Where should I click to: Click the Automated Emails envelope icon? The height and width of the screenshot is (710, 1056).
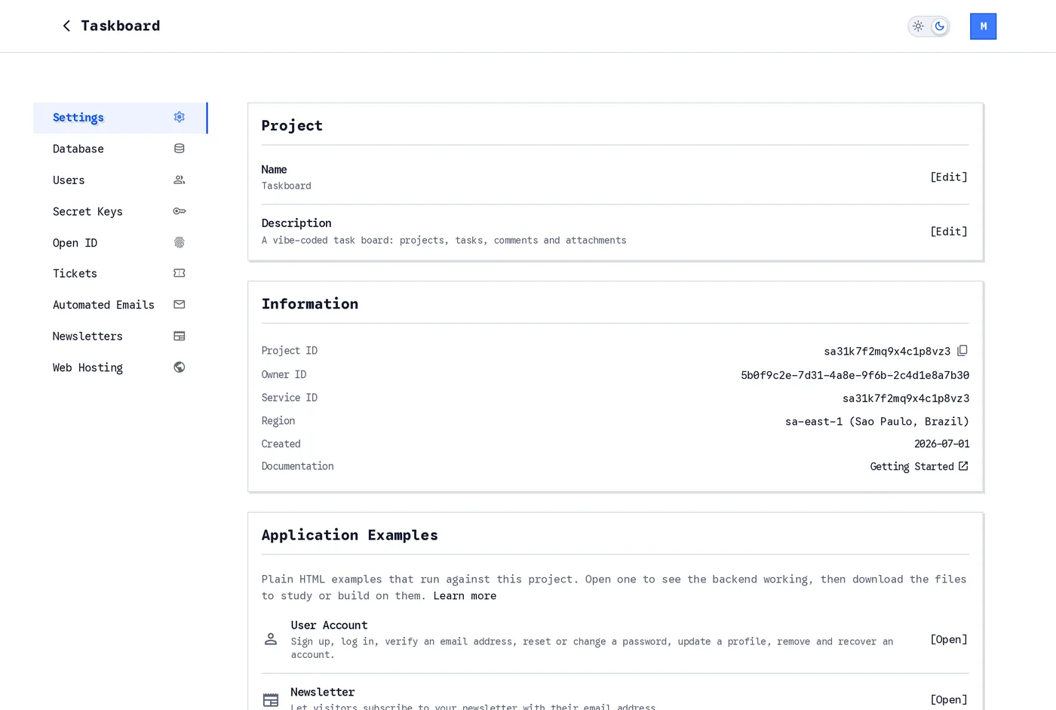pos(180,305)
